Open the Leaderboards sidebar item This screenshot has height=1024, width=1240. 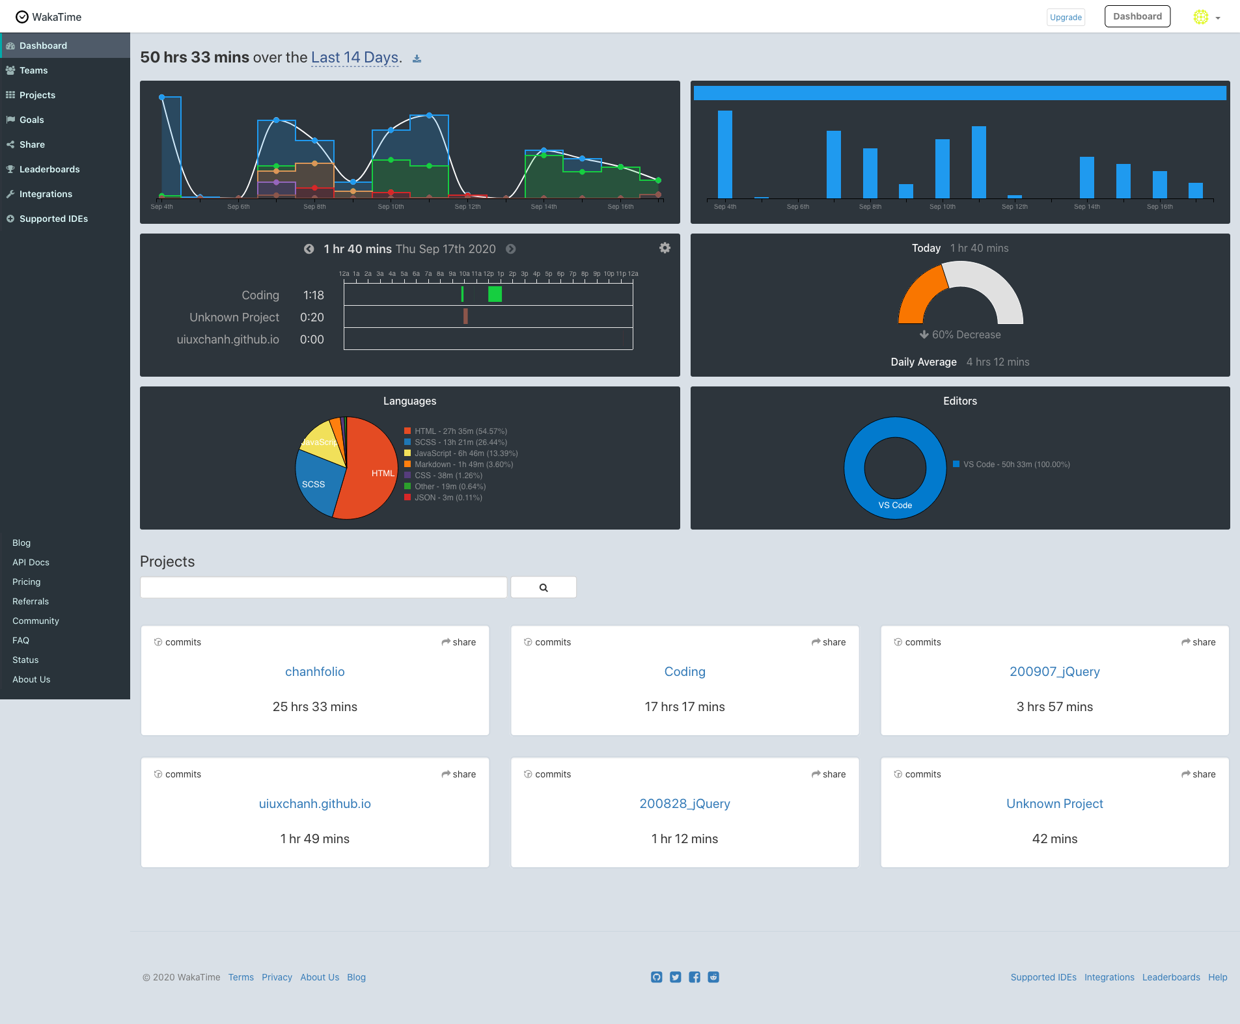pos(65,169)
